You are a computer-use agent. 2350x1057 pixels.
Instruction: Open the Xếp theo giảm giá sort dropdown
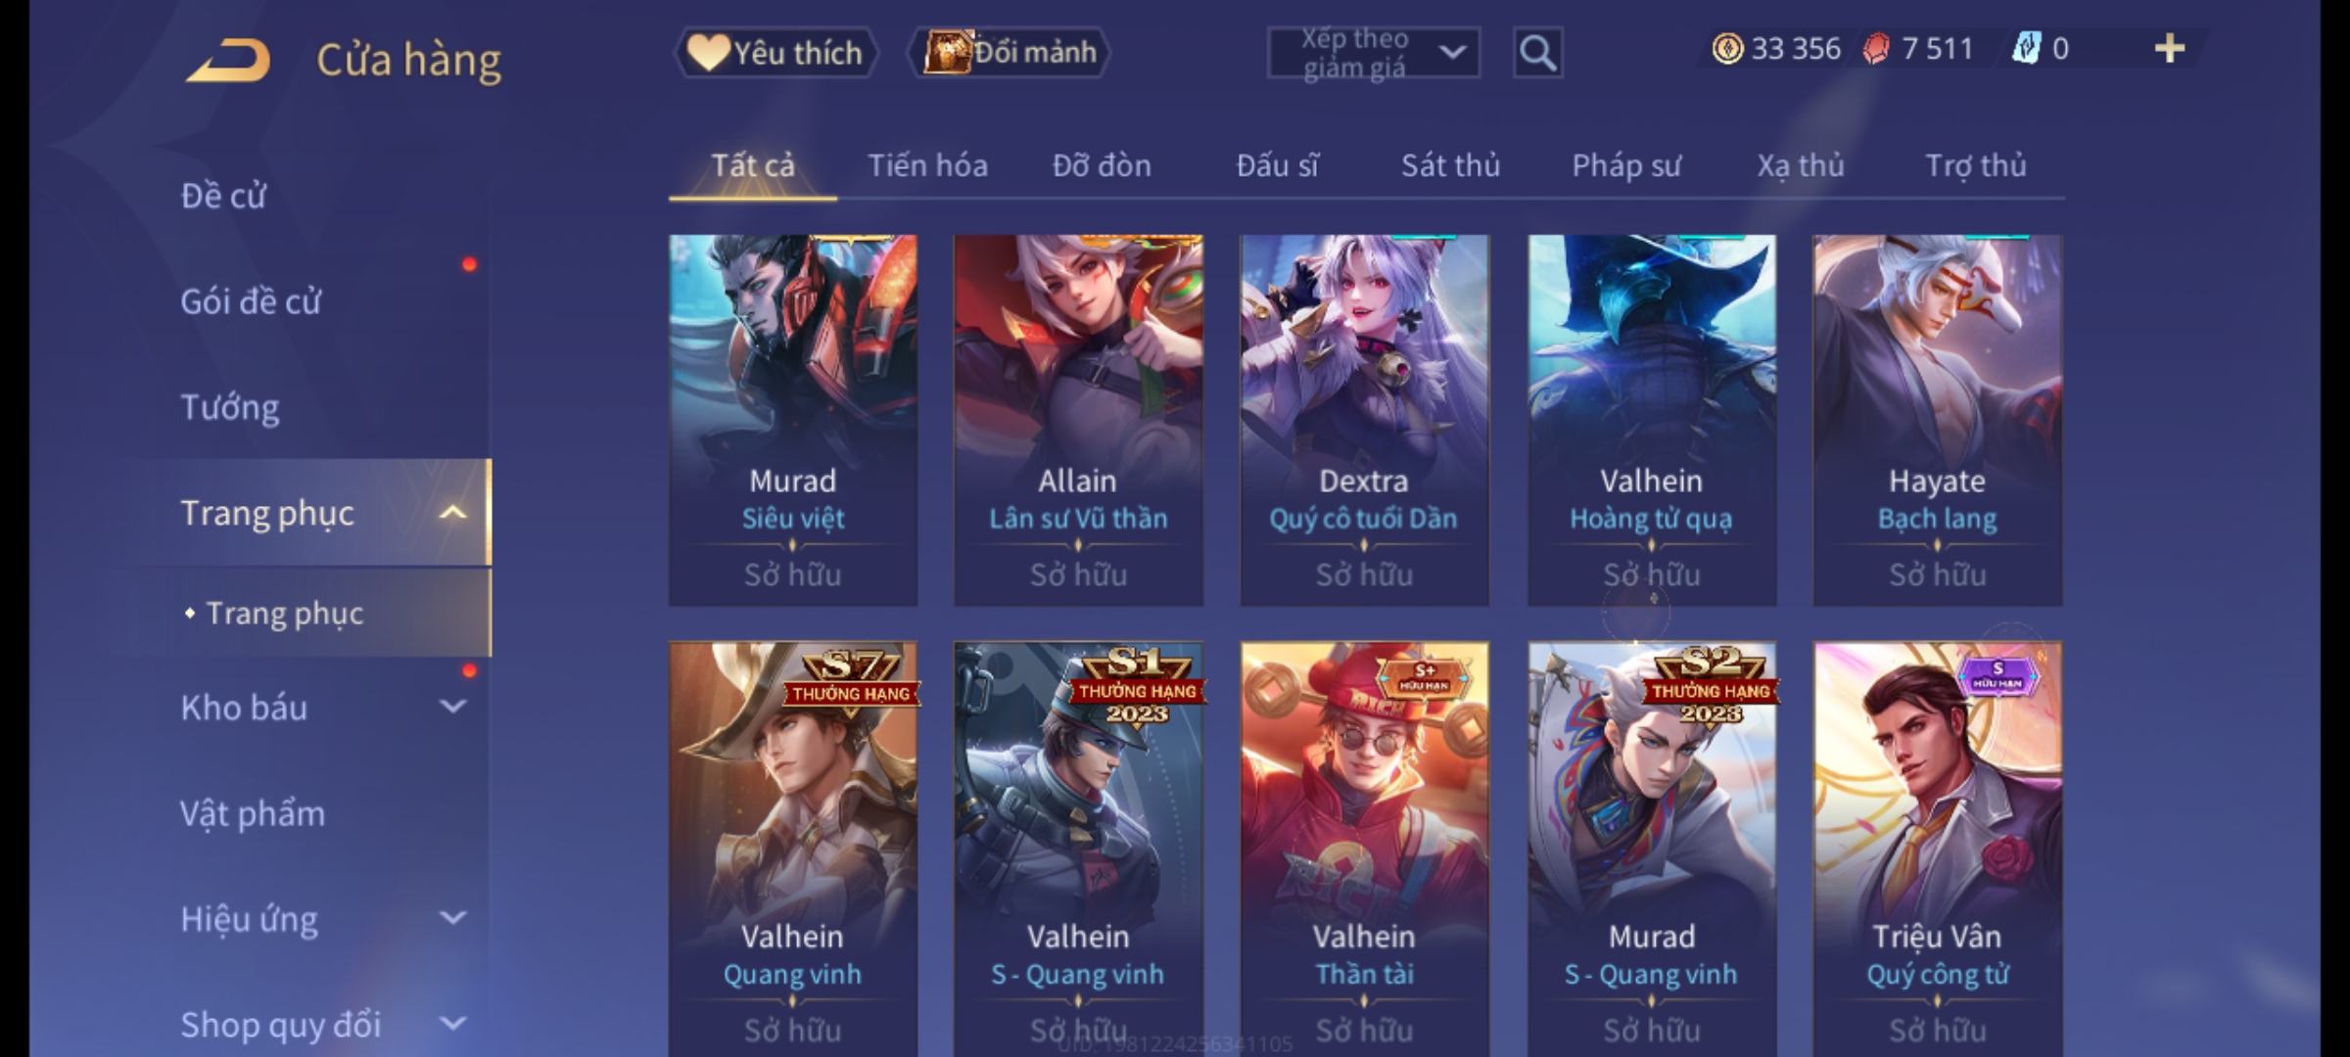tap(1373, 53)
